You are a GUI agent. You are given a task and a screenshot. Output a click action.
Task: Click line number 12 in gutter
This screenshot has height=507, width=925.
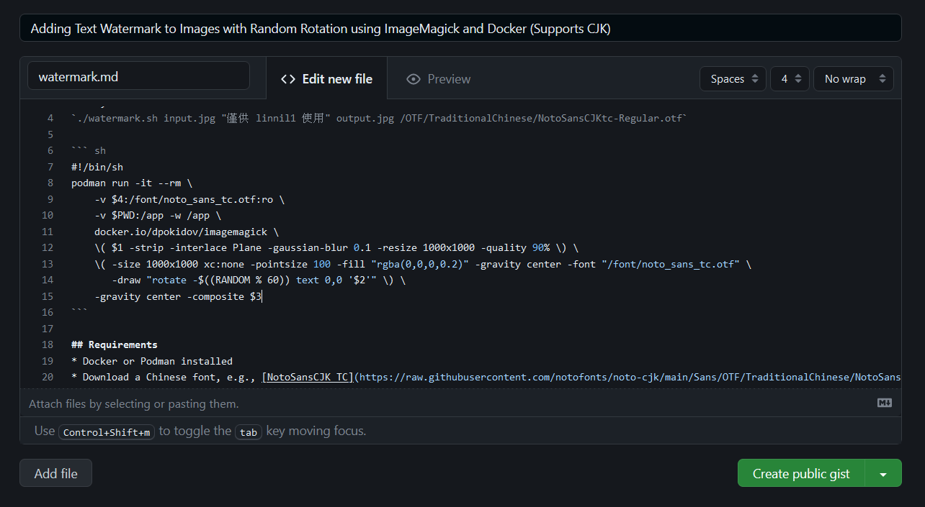[x=48, y=247]
